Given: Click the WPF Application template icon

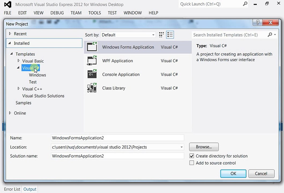Looking at the screenshot, I should click(x=92, y=61).
